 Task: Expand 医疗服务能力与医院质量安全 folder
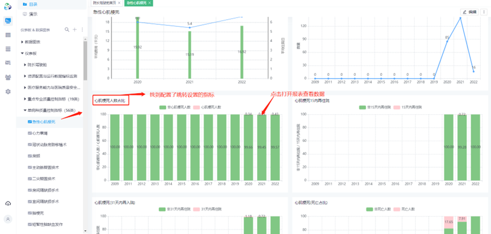pyautogui.click(x=25, y=88)
